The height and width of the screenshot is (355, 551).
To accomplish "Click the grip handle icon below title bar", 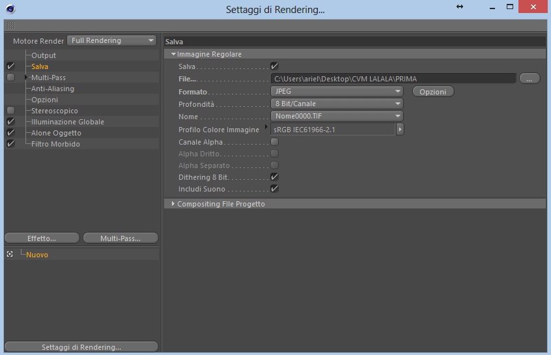I will (11, 25).
